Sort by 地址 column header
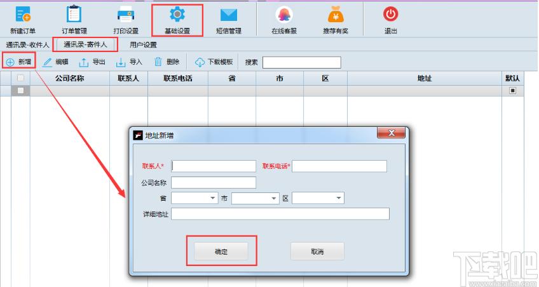The height and width of the screenshot is (287, 539). click(x=425, y=78)
